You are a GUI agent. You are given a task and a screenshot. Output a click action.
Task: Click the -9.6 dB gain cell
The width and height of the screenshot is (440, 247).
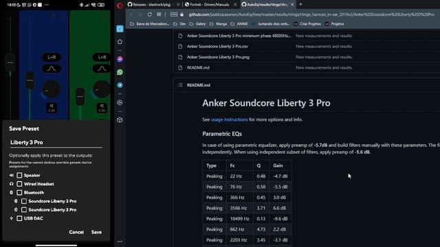coord(280,219)
